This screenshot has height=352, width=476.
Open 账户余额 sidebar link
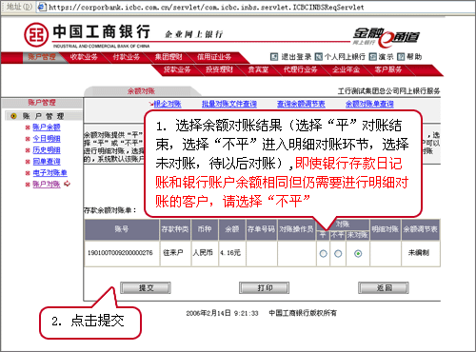(x=47, y=127)
